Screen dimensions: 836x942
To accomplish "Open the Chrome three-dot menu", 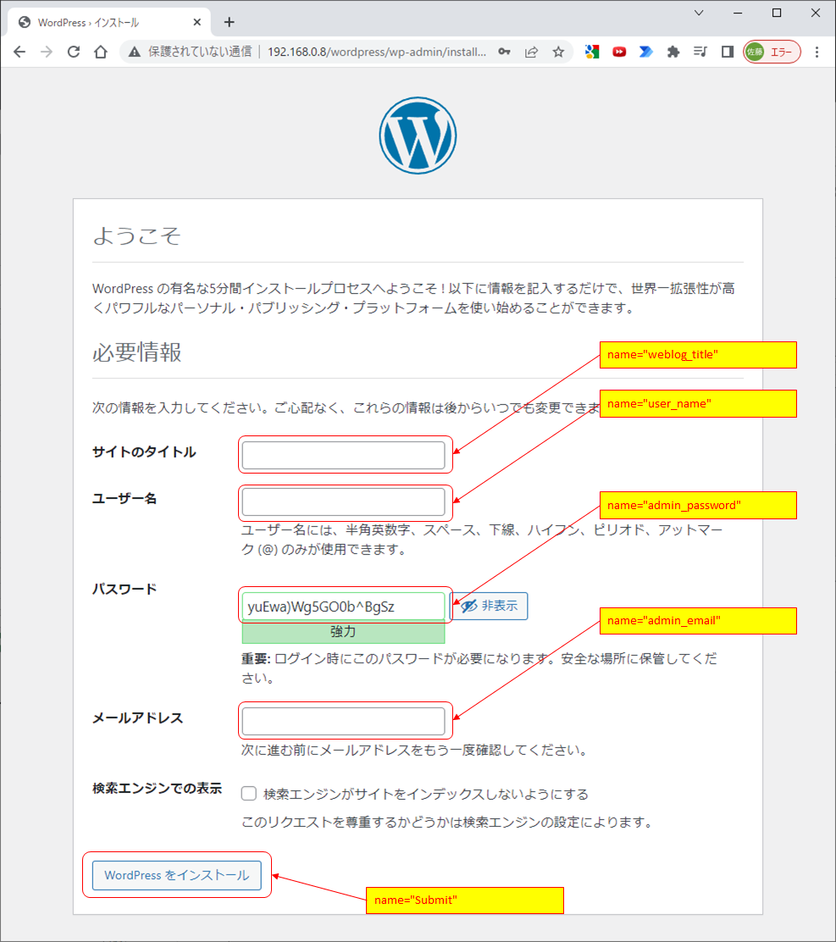I will tap(817, 53).
